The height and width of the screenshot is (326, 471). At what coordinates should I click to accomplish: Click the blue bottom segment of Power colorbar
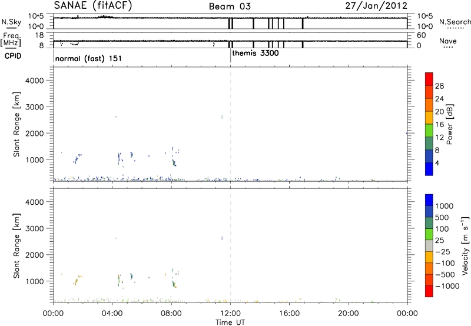(x=429, y=169)
